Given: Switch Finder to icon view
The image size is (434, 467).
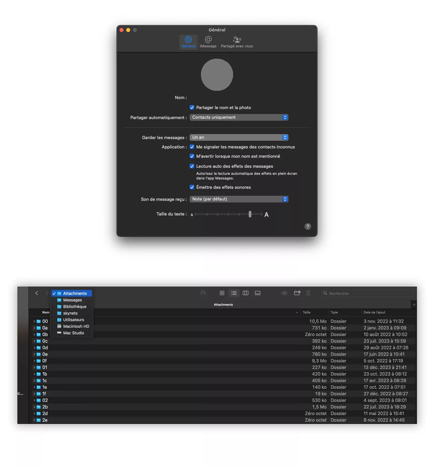Looking at the screenshot, I should tap(222, 293).
